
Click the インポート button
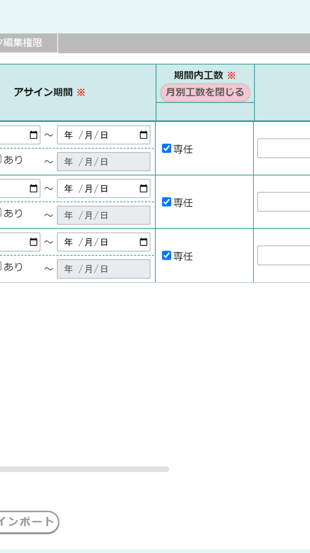[x=28, y=522]
